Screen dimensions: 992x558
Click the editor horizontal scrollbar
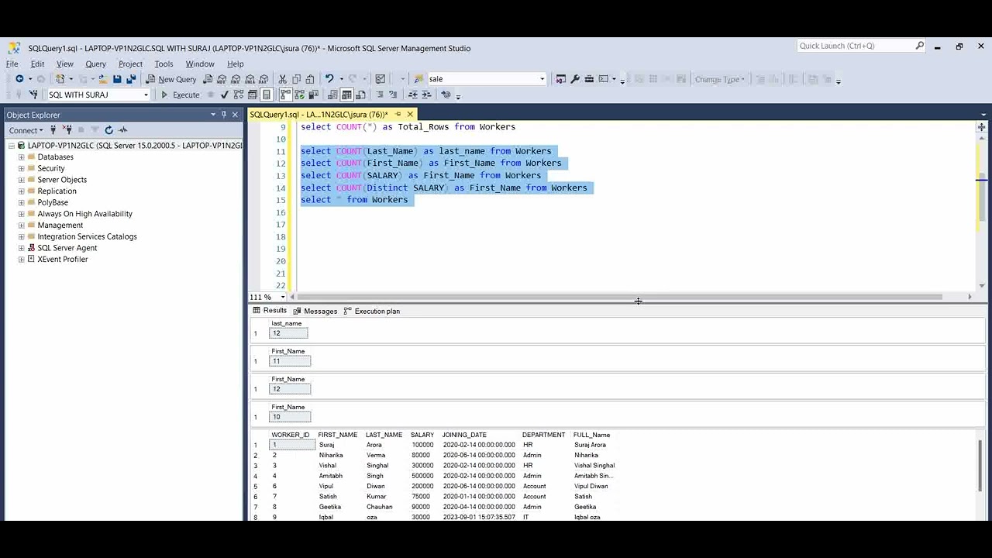tap(618, 297)
